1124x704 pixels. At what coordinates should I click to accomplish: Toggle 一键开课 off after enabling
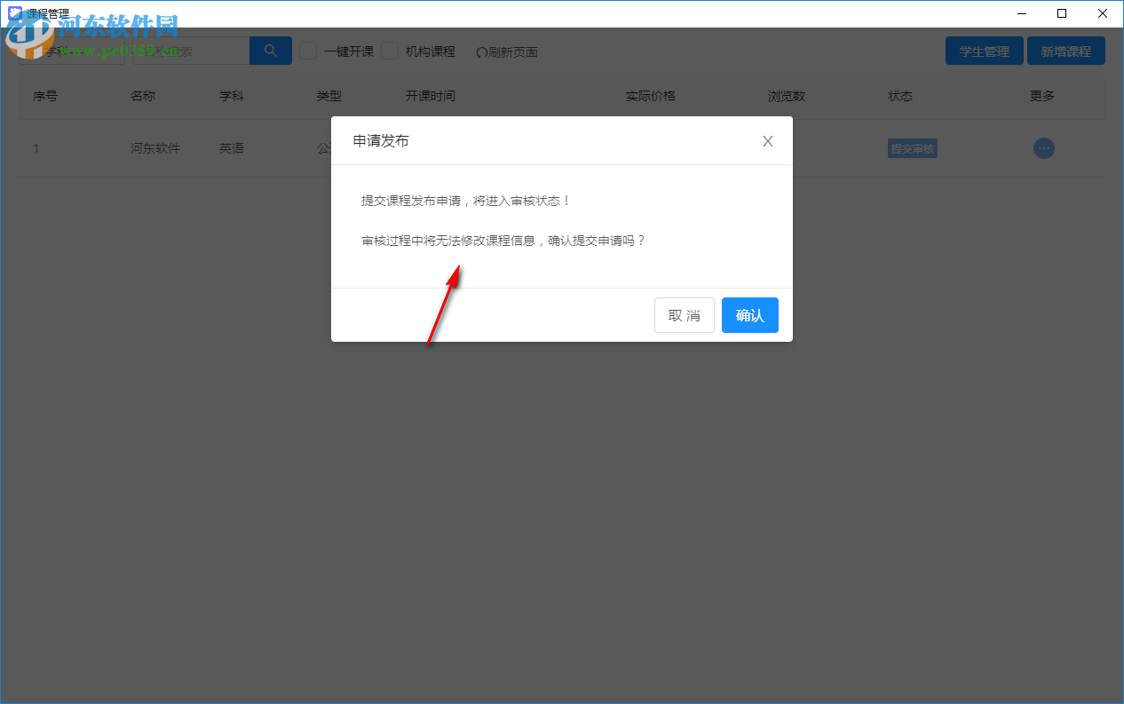tap(307, 51)
